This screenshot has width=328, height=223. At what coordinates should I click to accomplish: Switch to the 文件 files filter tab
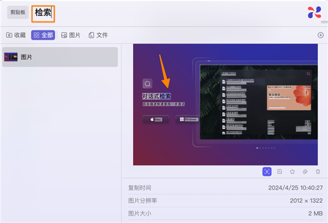98,35
